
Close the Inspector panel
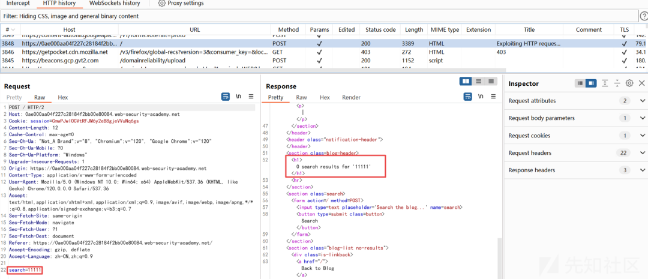(x=642, y=83)
